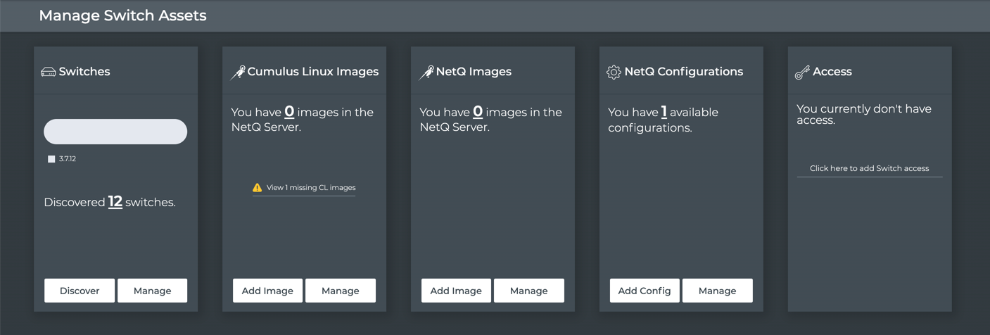This screenshot has width=990, height=335.
Task: Add Image in NetQ Images card
Action: click(x=456, y=291)
